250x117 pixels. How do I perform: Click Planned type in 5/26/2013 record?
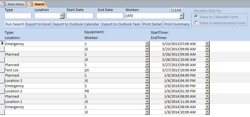click(44, 54)
